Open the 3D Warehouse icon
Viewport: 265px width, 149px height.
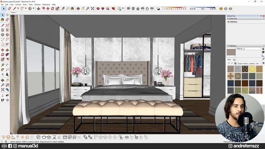click(x=98, y=8)
